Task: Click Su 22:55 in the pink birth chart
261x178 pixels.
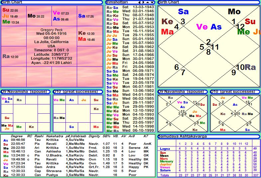Action: pyautogui.click(x=10, y=10)
